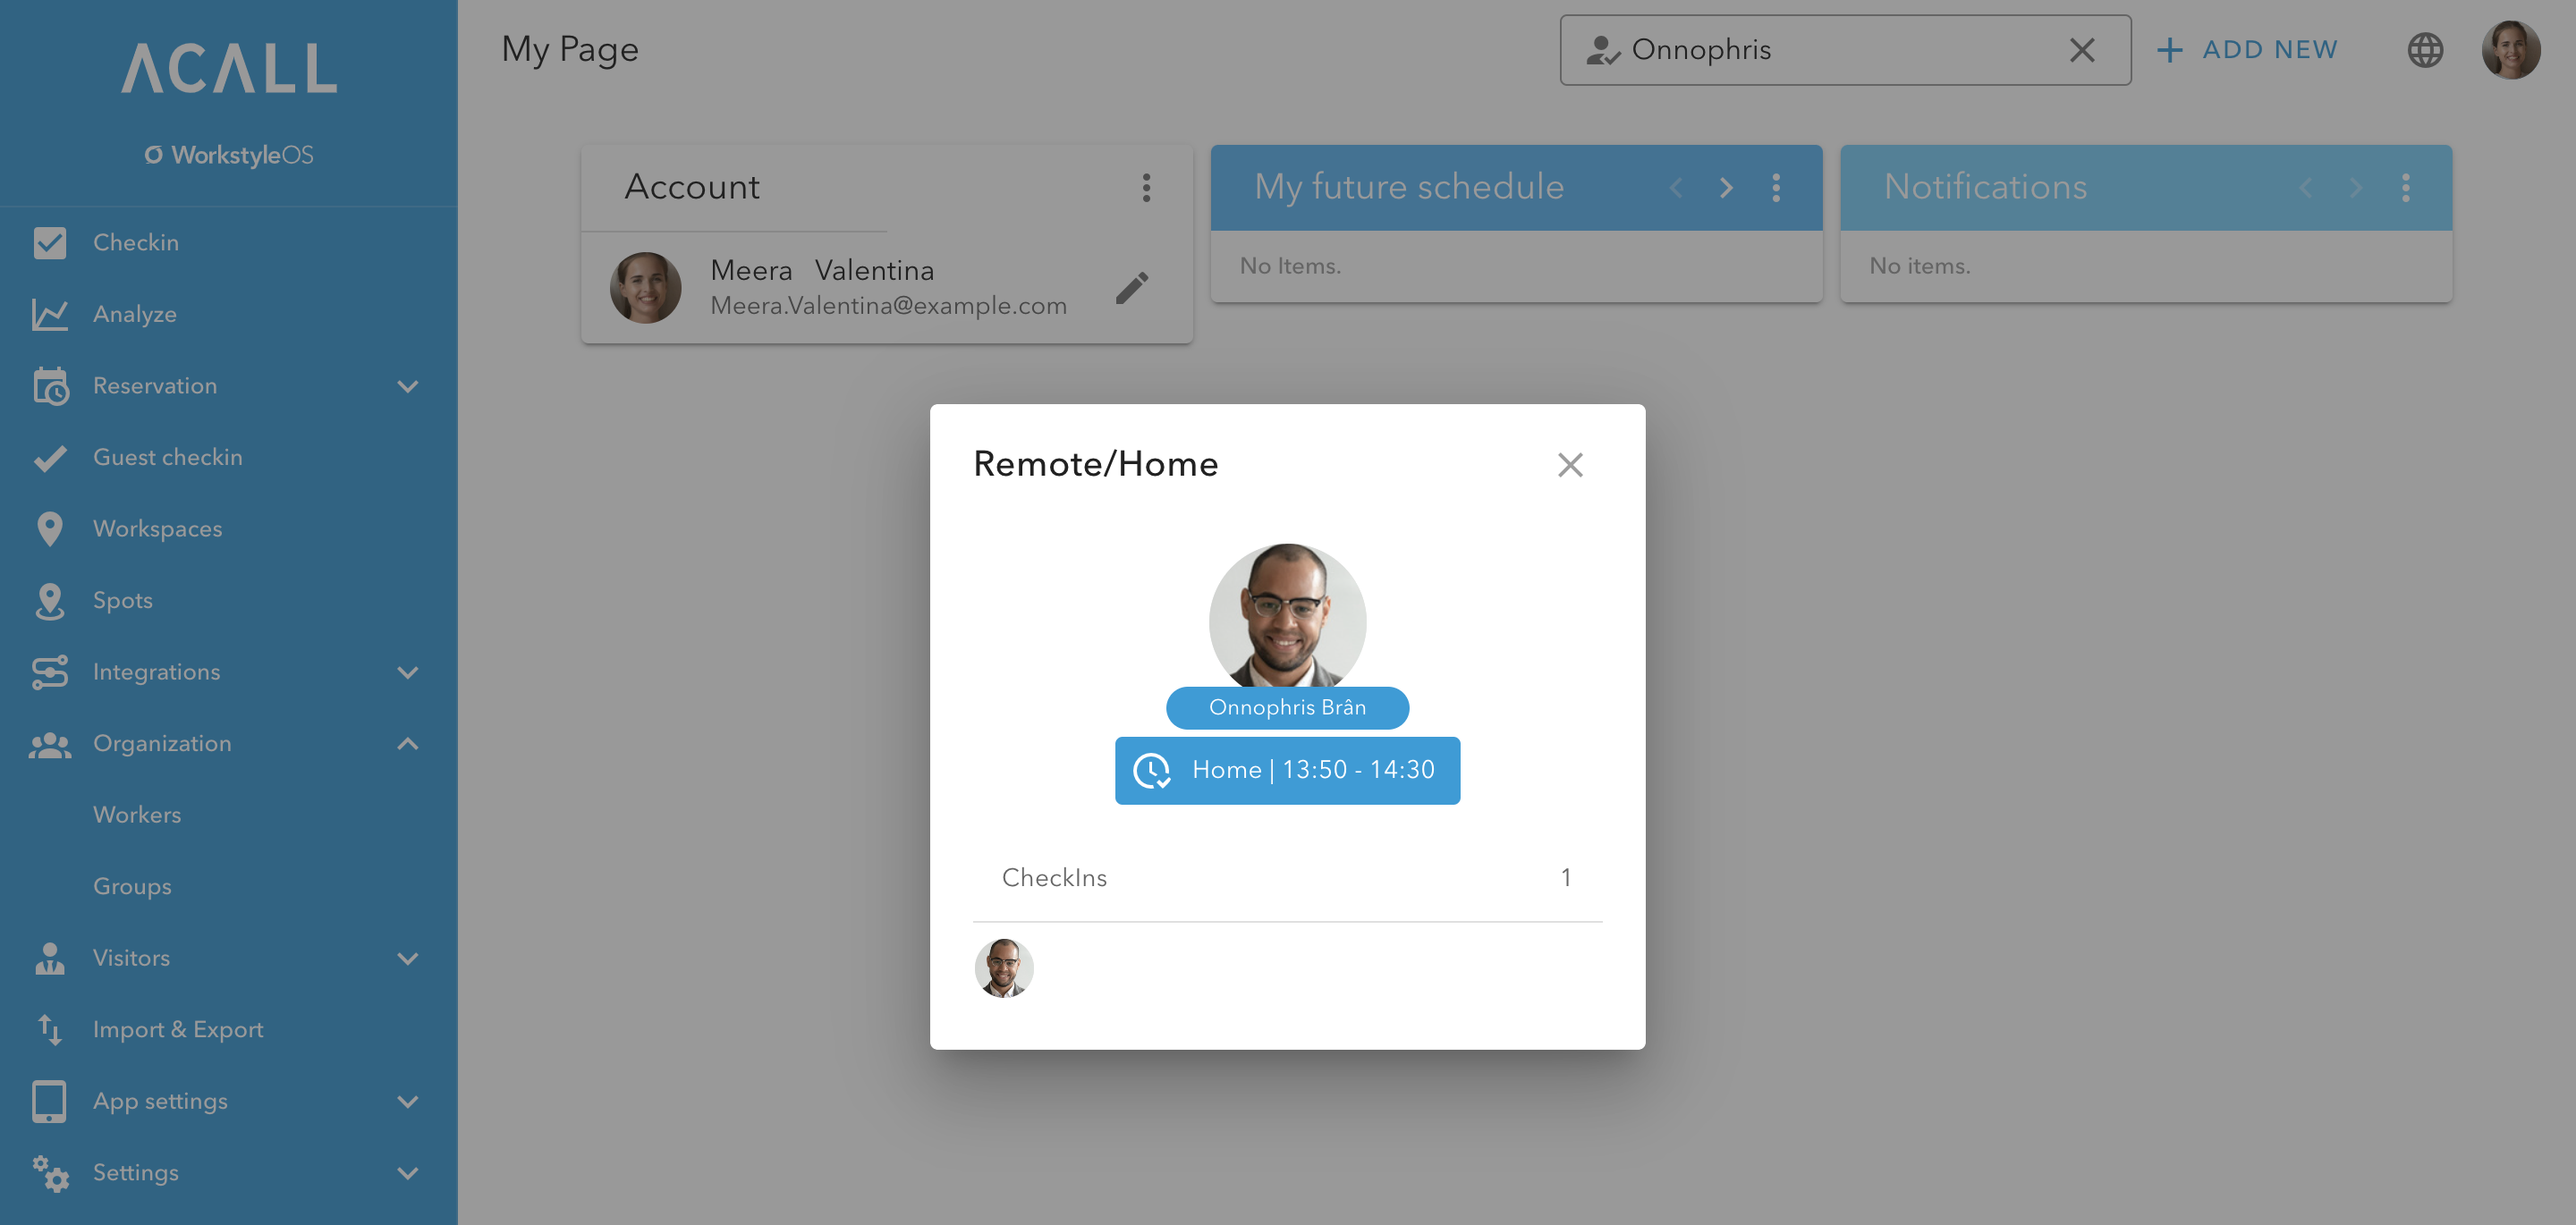This screenshot has height=1225, width=2576.
Task: Click the Integrations connector icon
Action: pos(49,672)
